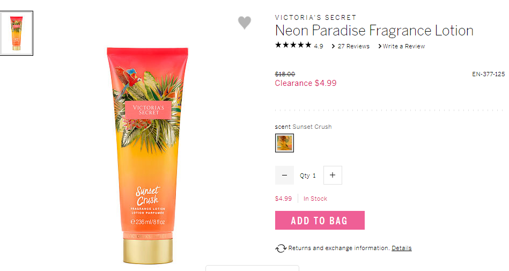
Task: Open the returns Details link
Action: point(402,248)
